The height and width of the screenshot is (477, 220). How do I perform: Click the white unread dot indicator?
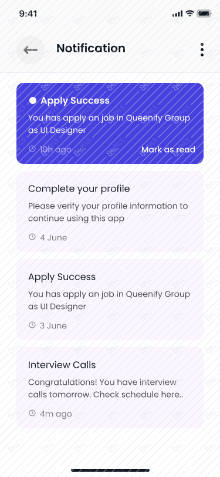[33, 100]
